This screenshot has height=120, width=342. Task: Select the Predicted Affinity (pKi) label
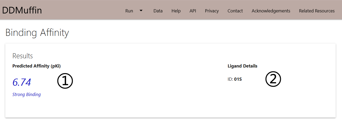[36, 66]
